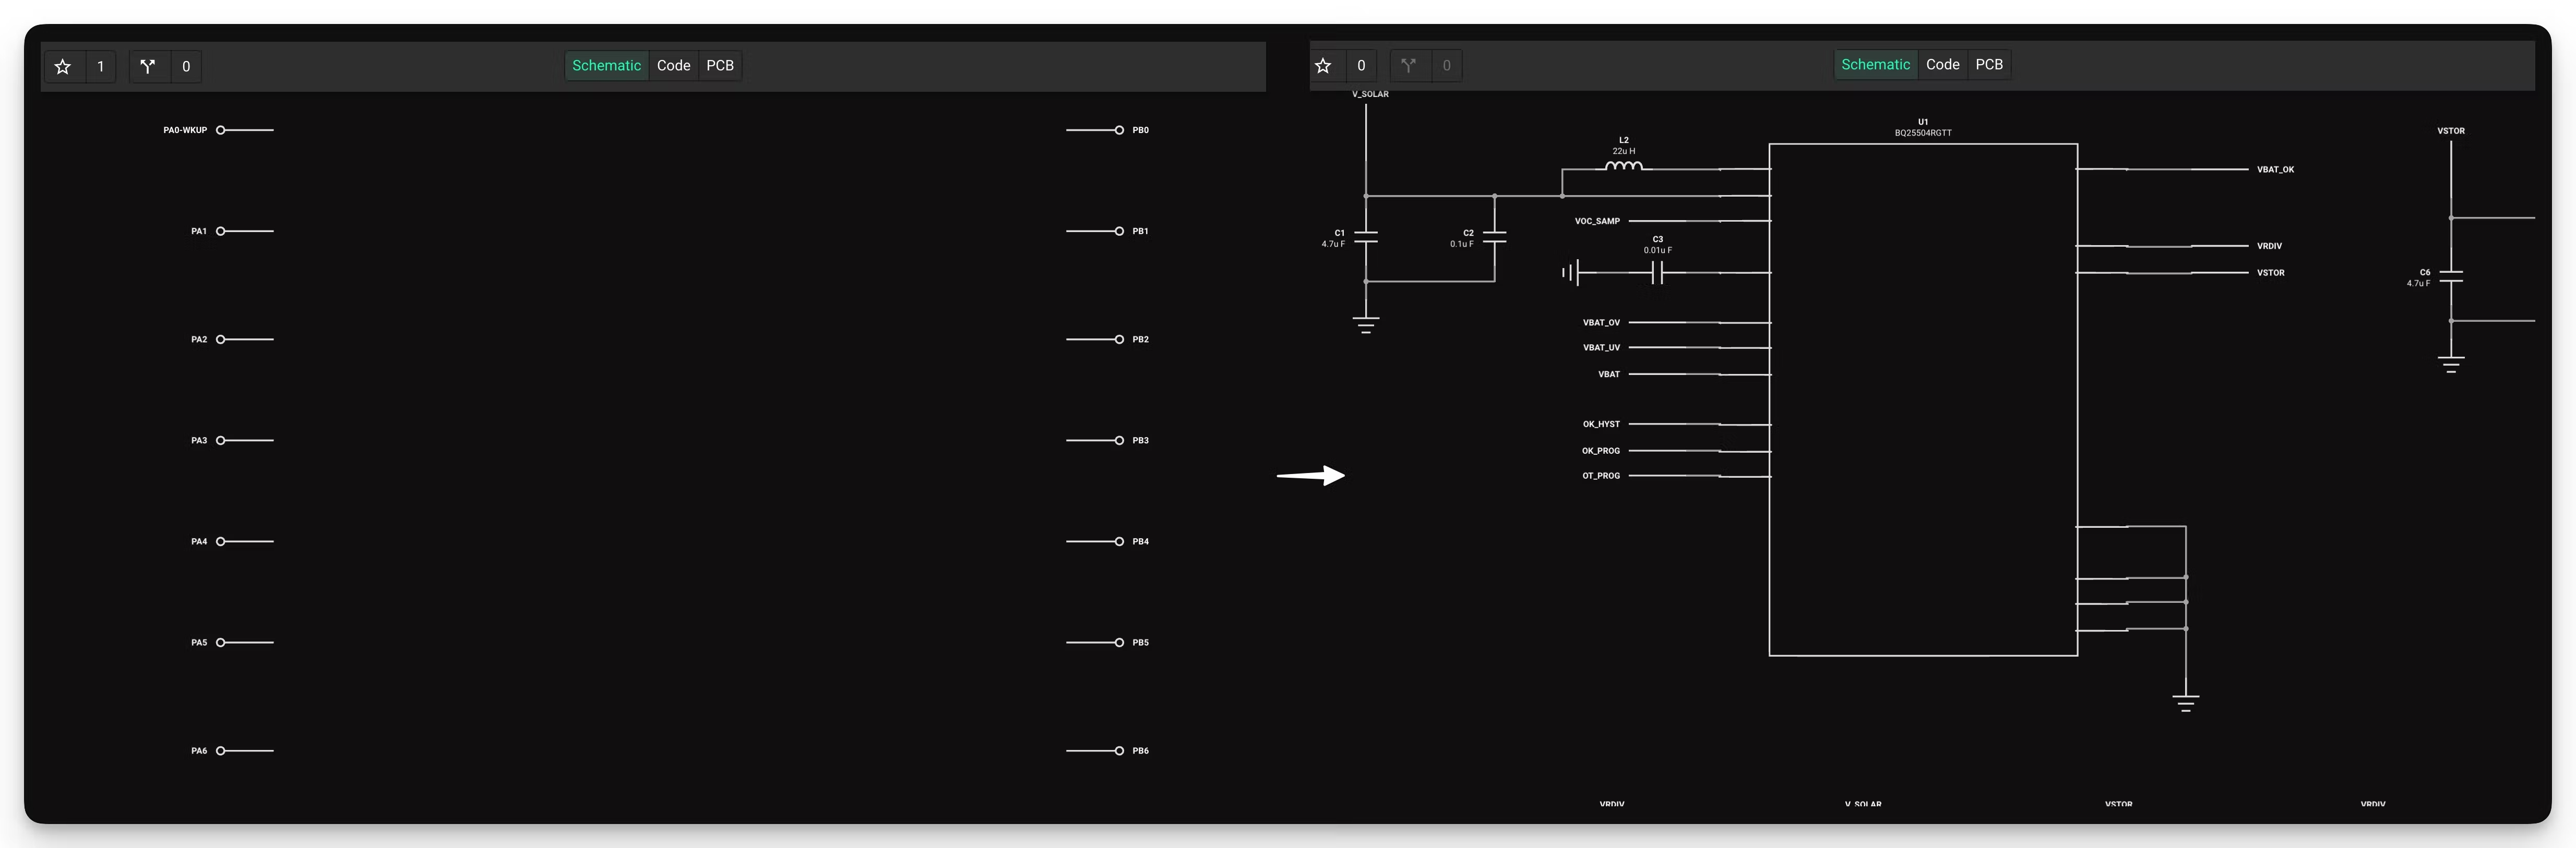Click the ground symbol right of U1
The image size is (2576, 848).
pos(2186,703)
